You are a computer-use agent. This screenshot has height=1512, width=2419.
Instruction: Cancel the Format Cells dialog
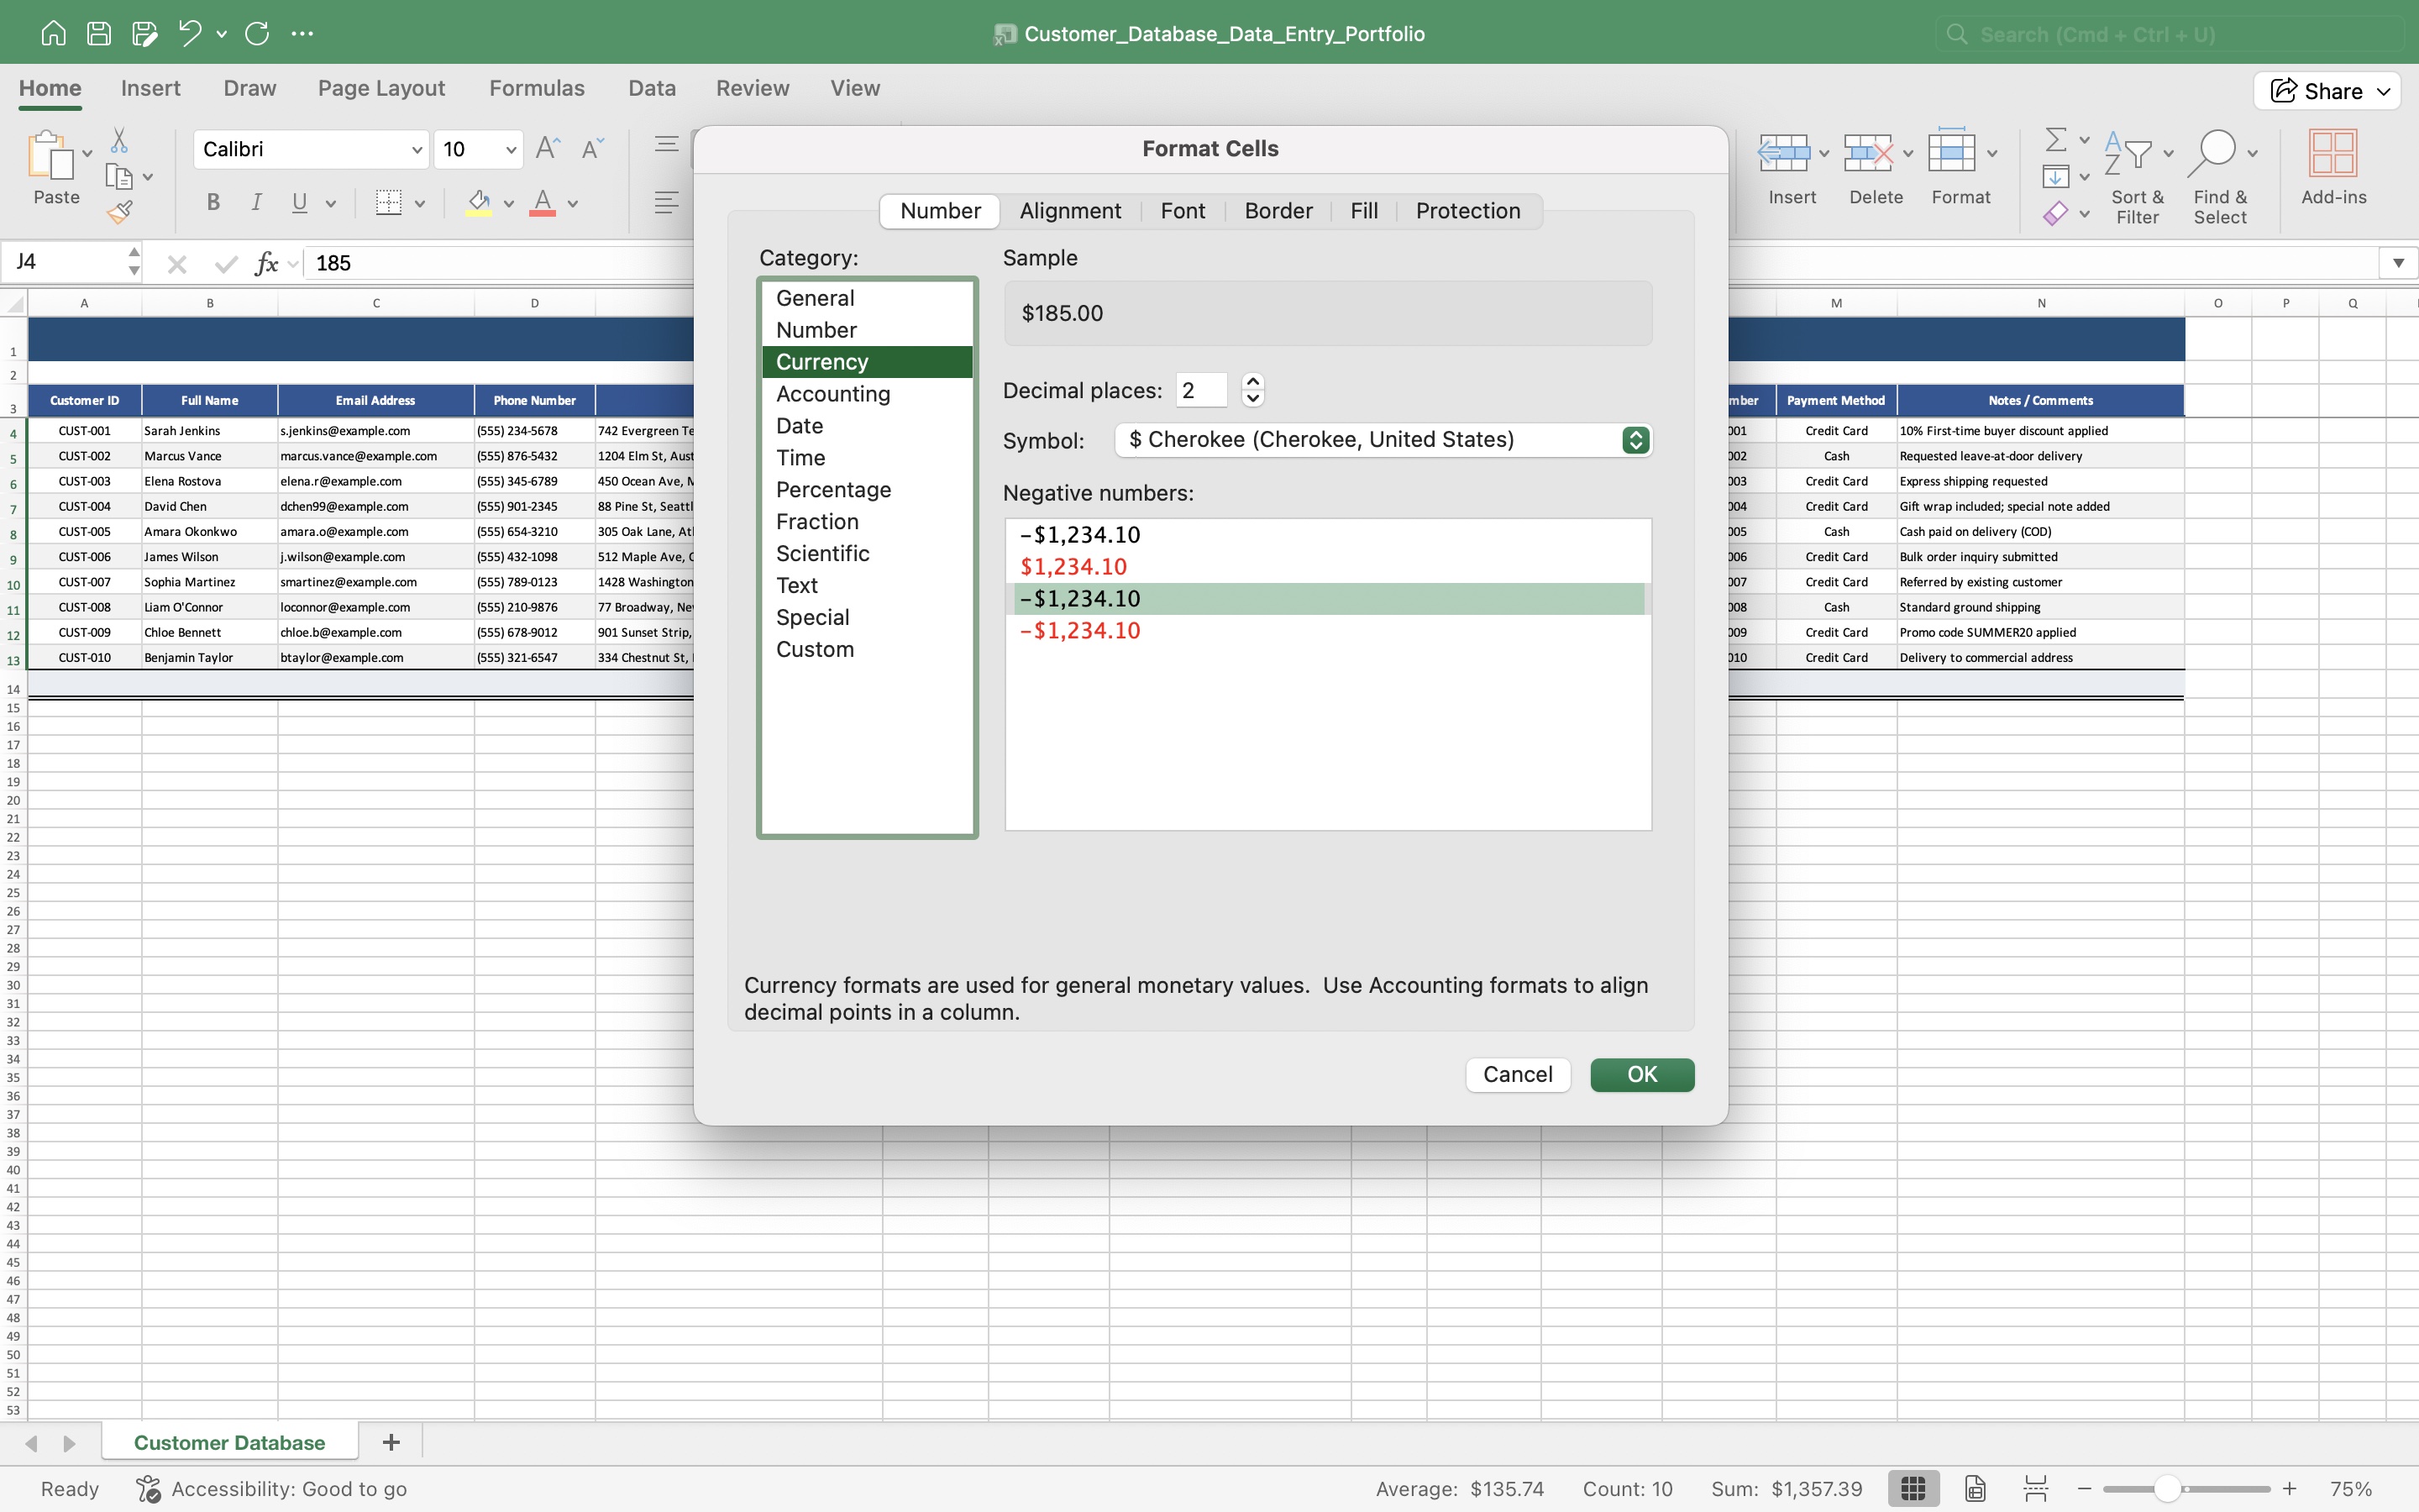[x=1518, y=1074]
